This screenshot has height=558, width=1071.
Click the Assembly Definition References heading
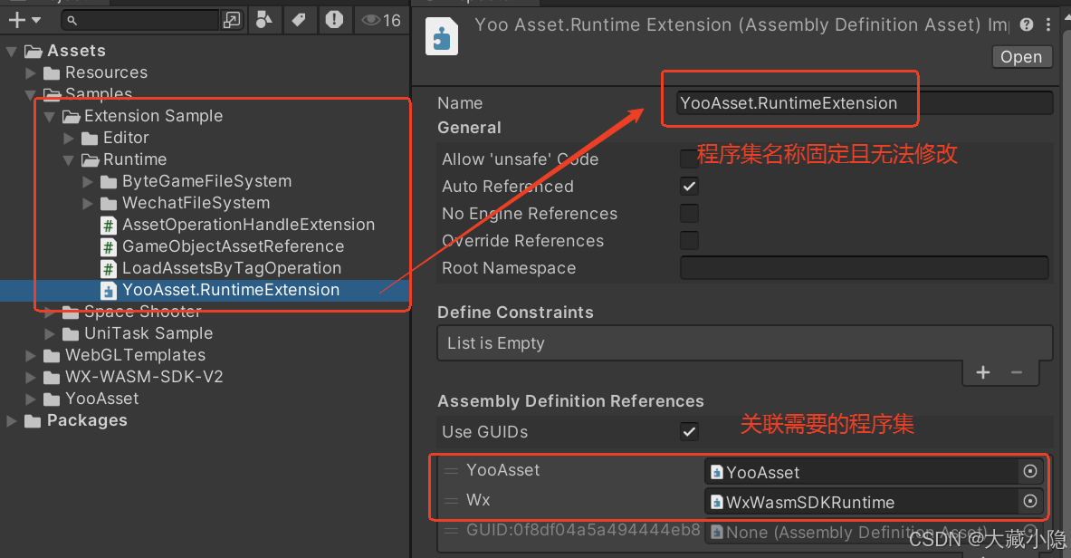coord(570,401)
